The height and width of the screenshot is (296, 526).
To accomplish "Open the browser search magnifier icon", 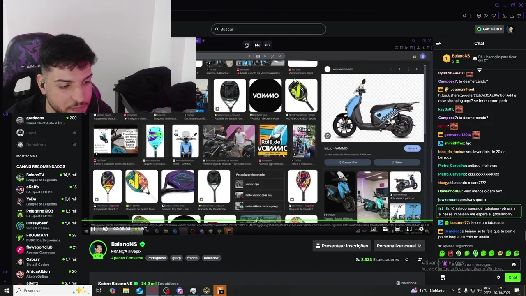I will (497, 5).
